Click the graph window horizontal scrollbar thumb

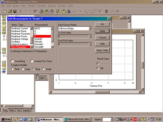coord(102,92)
